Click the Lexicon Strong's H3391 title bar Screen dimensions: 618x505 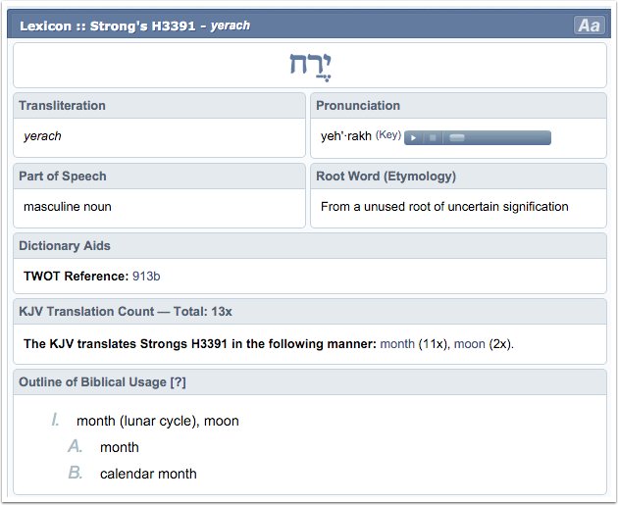[x=135, y=25]
